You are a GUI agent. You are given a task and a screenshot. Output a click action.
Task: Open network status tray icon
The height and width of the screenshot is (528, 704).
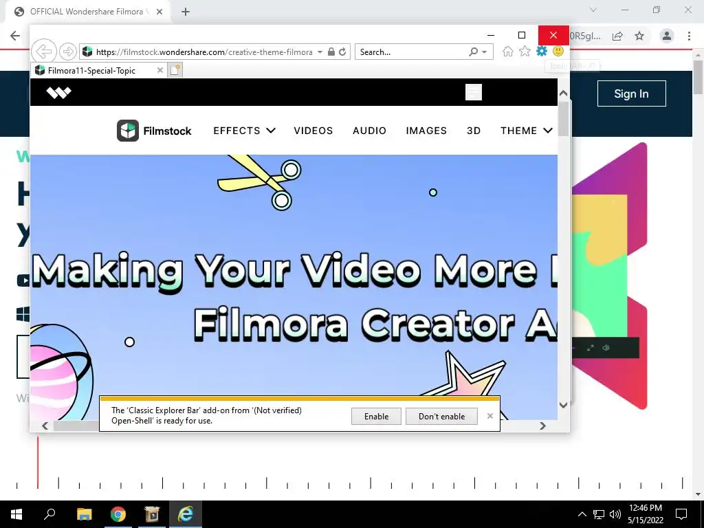(x=599, y=514)
